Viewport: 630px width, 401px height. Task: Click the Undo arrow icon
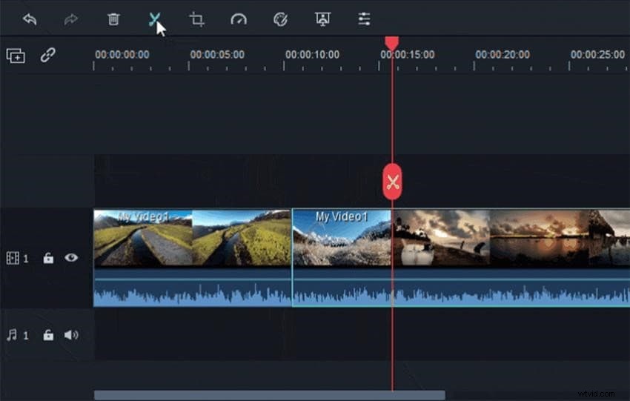click(30, 19)
